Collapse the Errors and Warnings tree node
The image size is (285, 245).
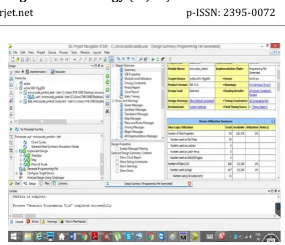click(113, 101)
